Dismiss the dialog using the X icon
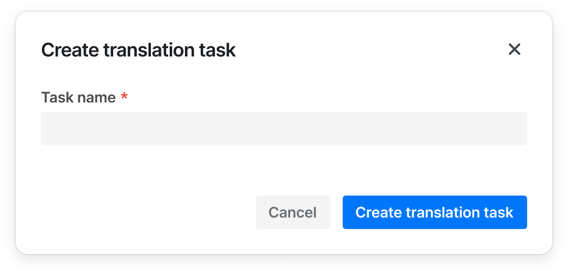 click(514, 50)
